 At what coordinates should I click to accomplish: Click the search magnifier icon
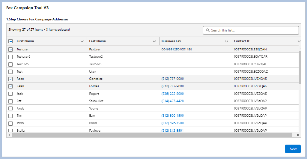click(x=207, y=30)
